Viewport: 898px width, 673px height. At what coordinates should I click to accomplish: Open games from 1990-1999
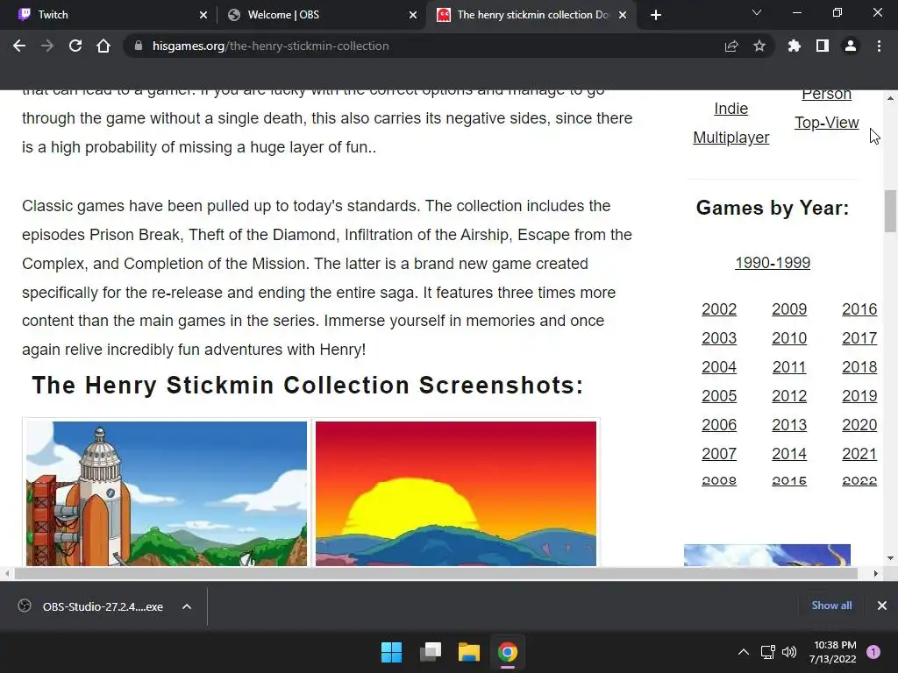(773, 263)
